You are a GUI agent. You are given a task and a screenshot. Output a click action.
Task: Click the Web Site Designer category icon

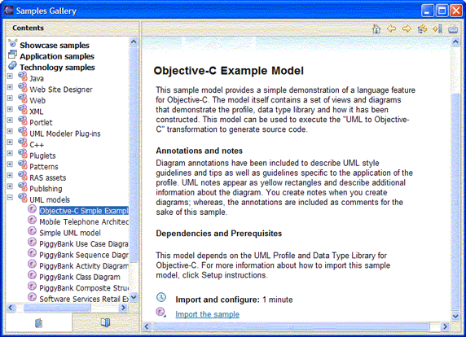point(23,88)
